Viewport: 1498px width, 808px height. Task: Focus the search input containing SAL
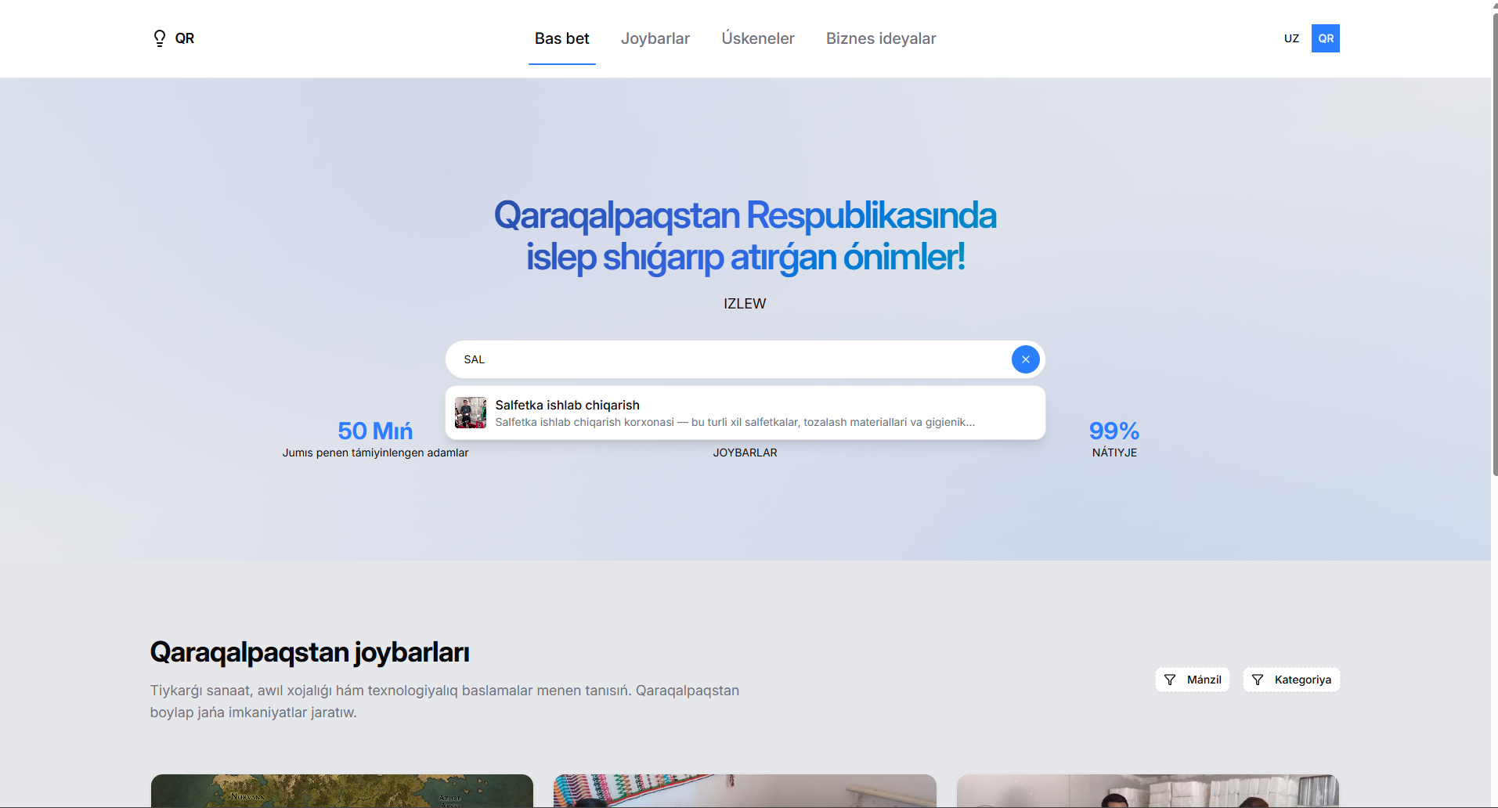(728, 359)
